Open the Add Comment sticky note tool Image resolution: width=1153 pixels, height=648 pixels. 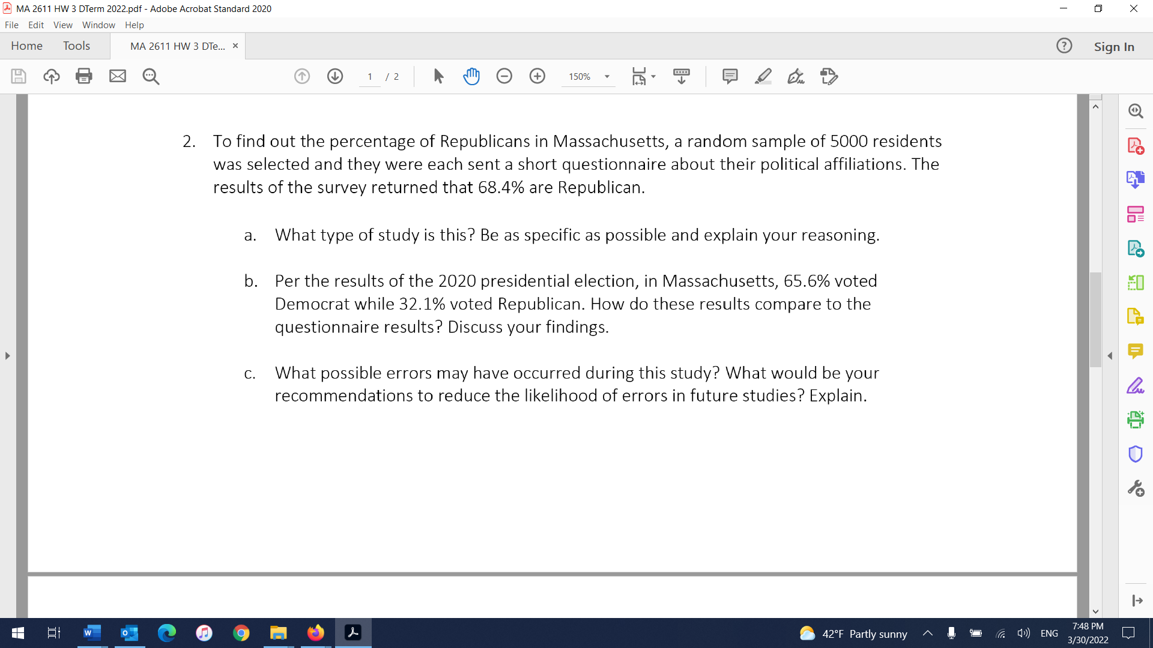[x=730, y=76]
